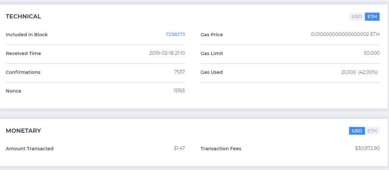The height and width of the screenshot is (170, 389).
Task: Open block 7238273 link
Action: point(175,34)
